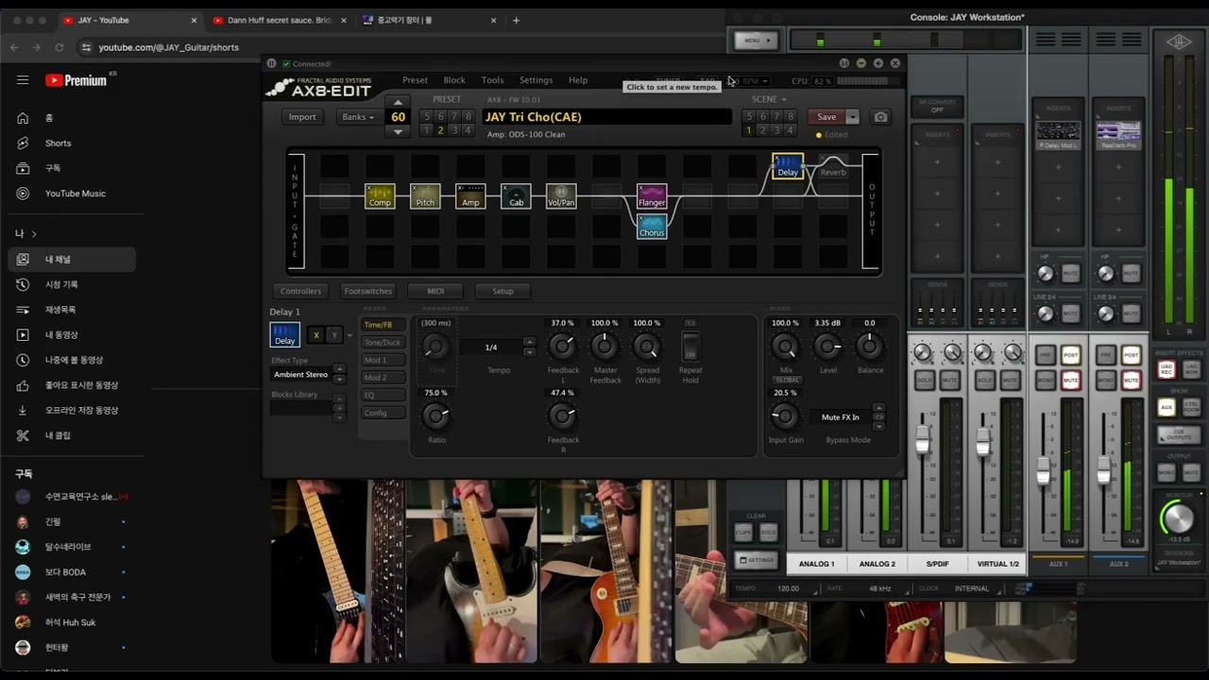This screenshot has width=1209, height=680.
Task: Select the Pitch block in the grid
Action: tap(425, 196)
